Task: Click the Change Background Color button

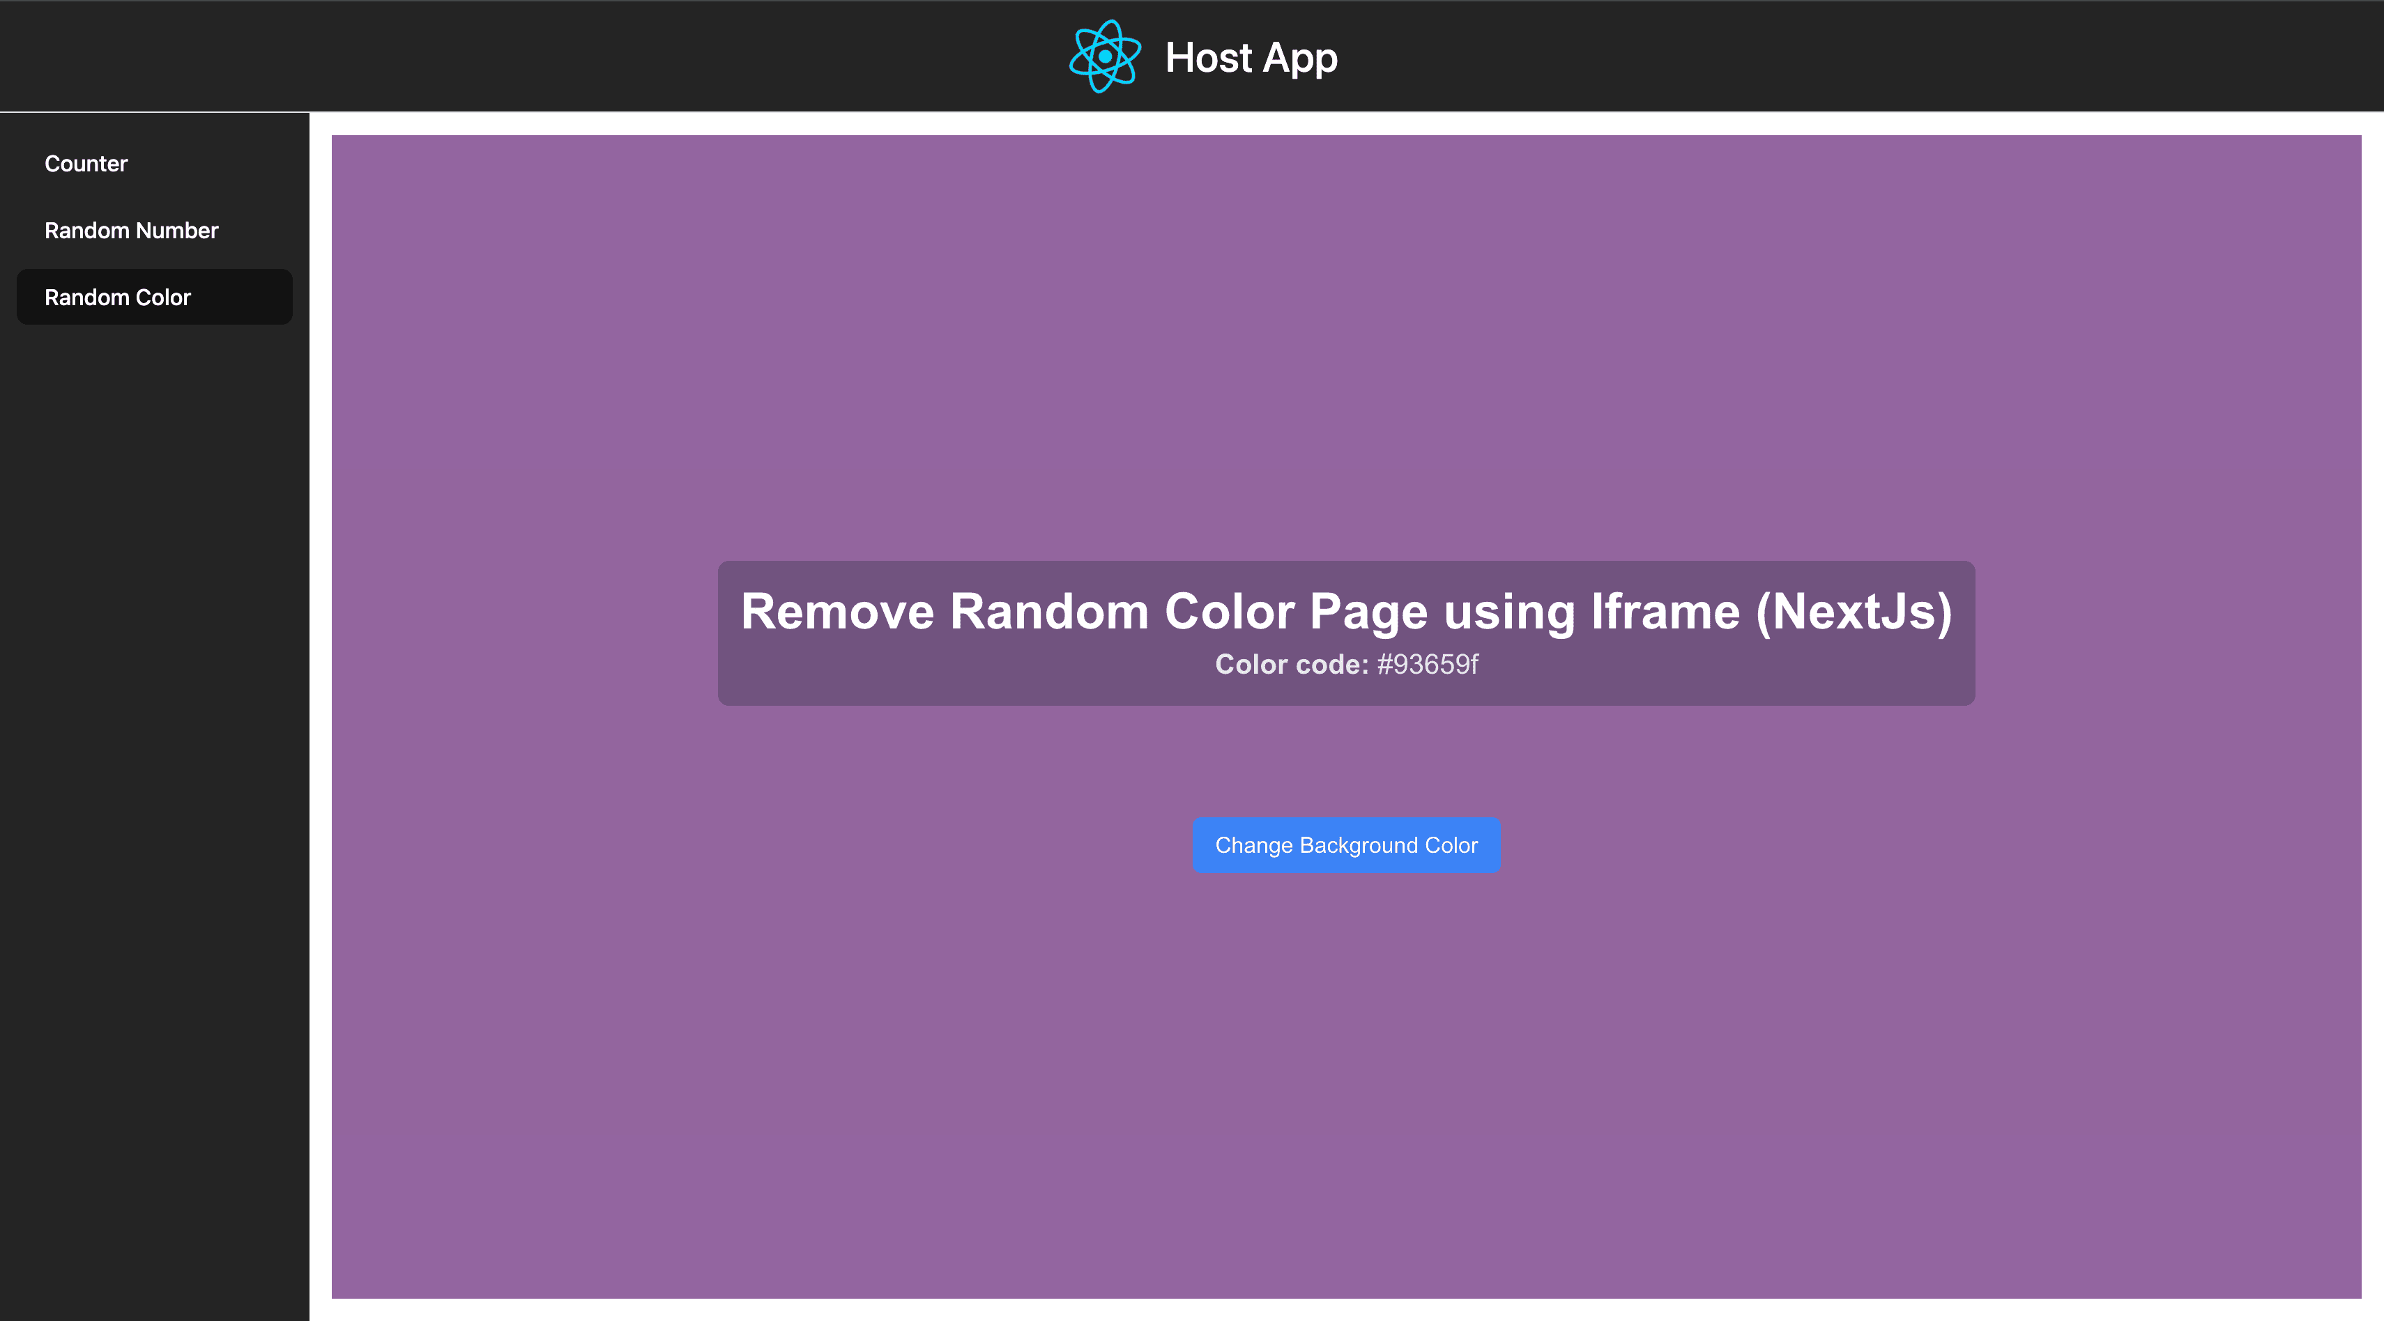Action: pos(1345,844)
